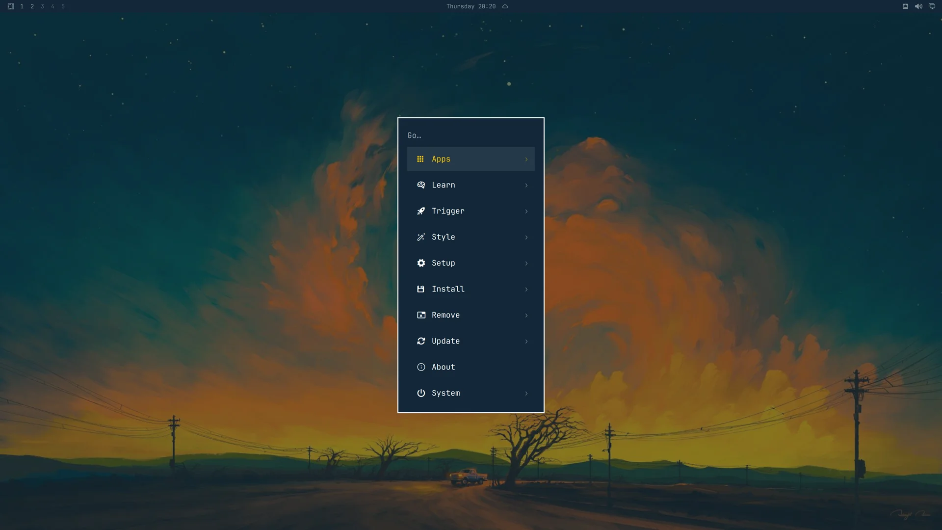Click the Trigger rocket icon
This screenshot has height=530, width=942.
421,211
